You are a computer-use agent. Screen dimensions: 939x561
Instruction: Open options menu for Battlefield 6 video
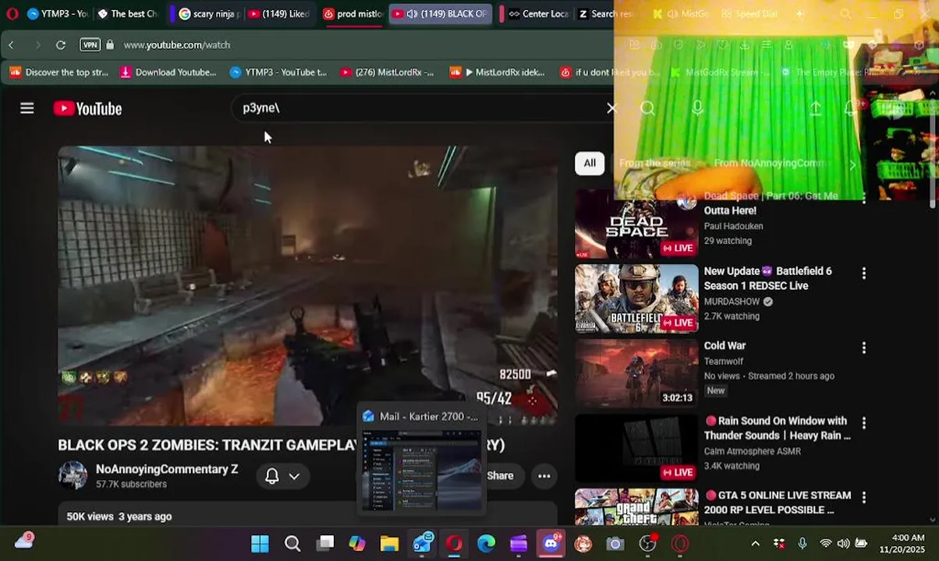(863, 273)
